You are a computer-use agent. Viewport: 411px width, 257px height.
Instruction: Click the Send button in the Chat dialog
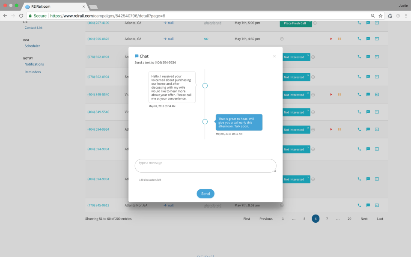(205, 193)
